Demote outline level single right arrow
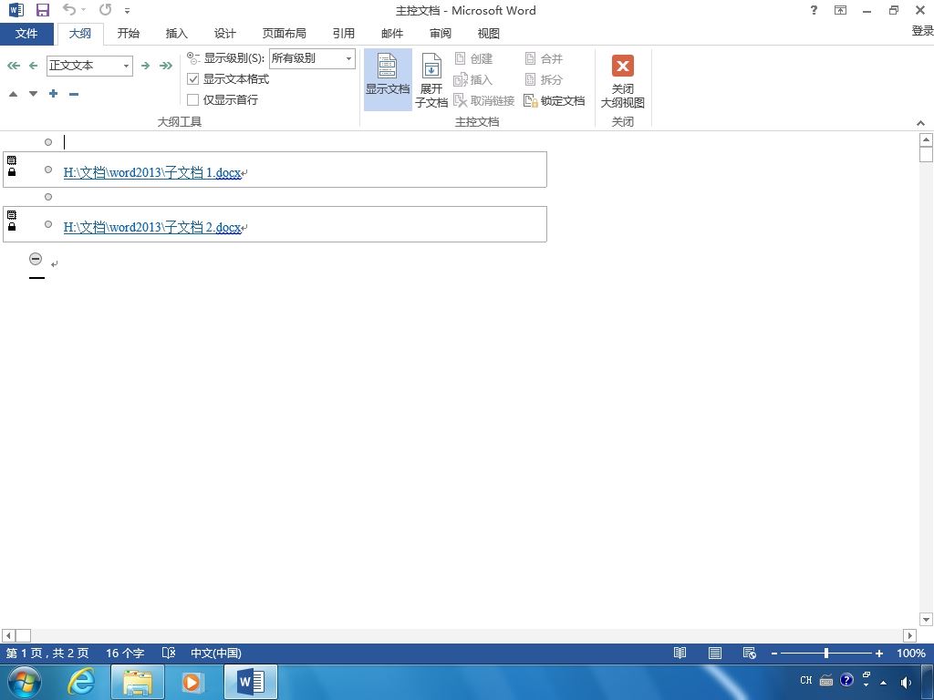This screenshot has height=700, width=934. point(145,66)
